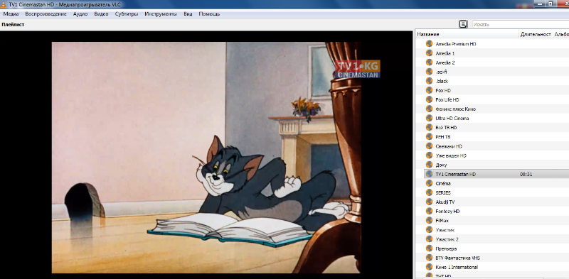Click the icon beside TV1 Cinemastan HD entry
This screenshot has height=279, width=569.
[x=430, y=174]
